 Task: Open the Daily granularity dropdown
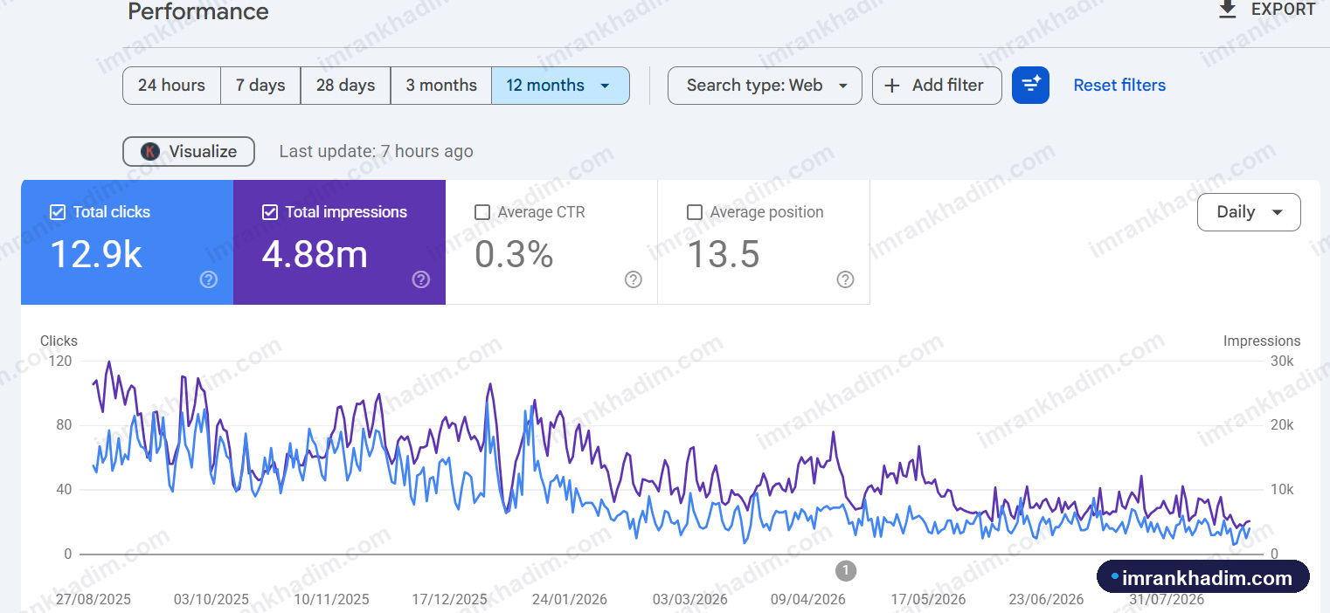click(x=1249, y=212)
